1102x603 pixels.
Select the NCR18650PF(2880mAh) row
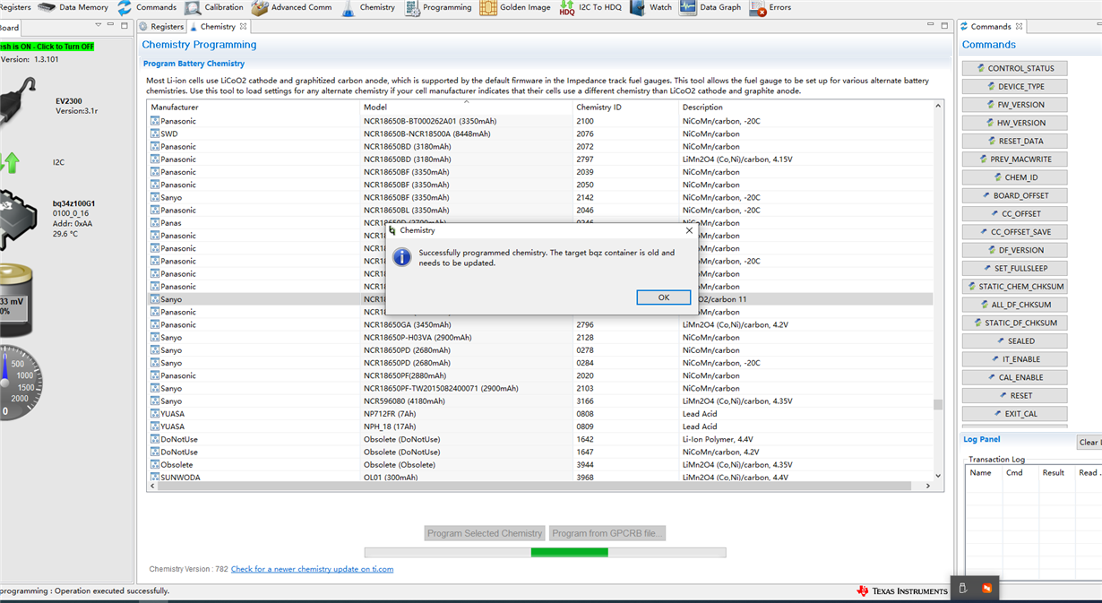(x=540, y=375)
